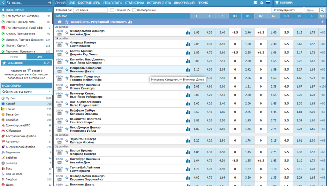This screenshot has height=186, width=327.
Task: Click the forward arrow next to search
Action: point(49,3)
